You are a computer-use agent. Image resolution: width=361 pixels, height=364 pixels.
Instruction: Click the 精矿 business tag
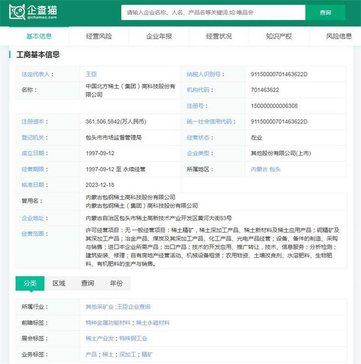[x=147, y=355]
